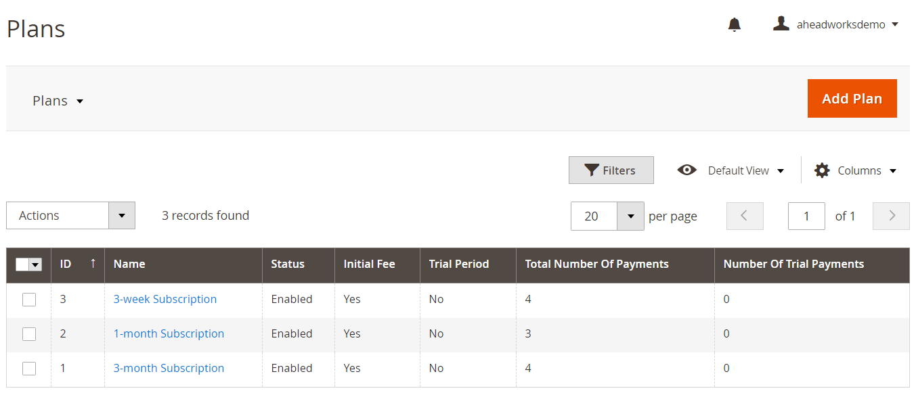Click the gear icon for Columns
This screenshot has height=395, width=916.
822,170
